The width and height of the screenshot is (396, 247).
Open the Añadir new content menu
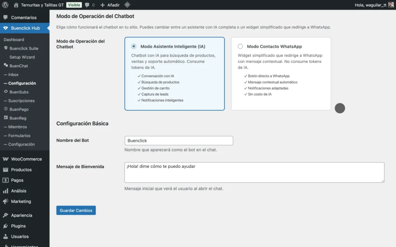pos(110,5)
